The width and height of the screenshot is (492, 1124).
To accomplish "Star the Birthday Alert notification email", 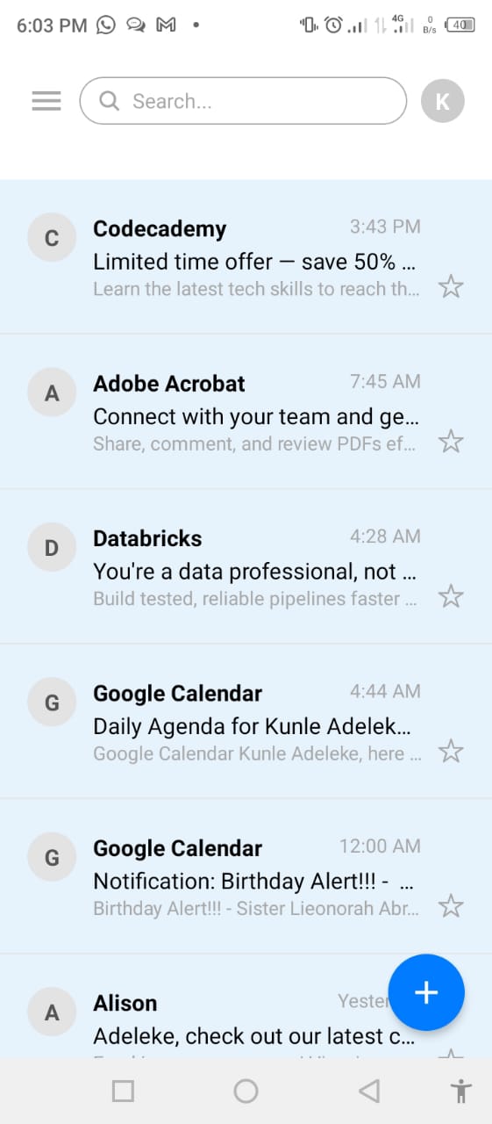I will pyautogui.click(x=451, y=905).
